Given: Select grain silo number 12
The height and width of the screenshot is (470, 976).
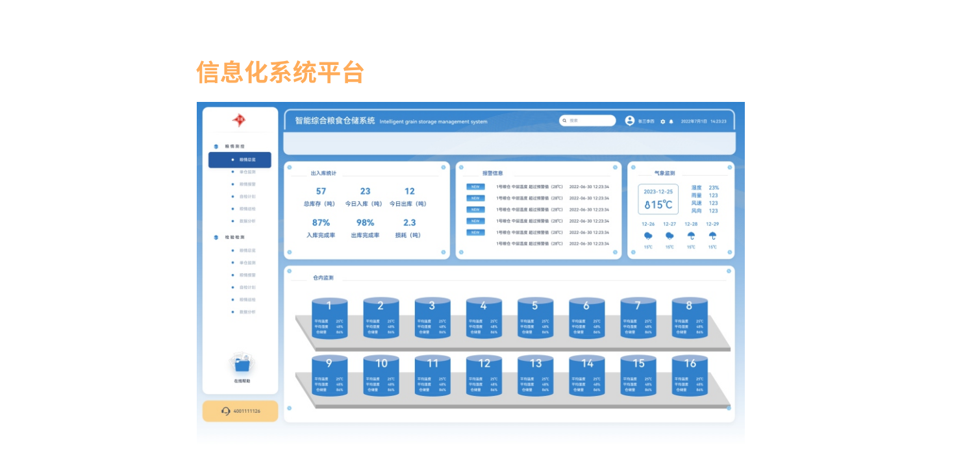Looking at the screenshot, I should [x=484, y=375].
